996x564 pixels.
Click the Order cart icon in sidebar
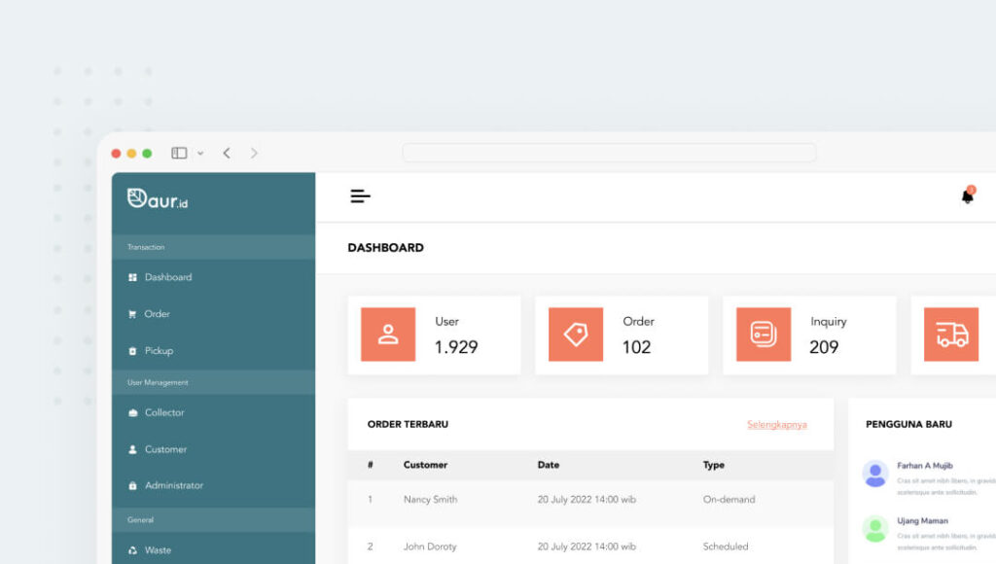(x=132, y=314)
